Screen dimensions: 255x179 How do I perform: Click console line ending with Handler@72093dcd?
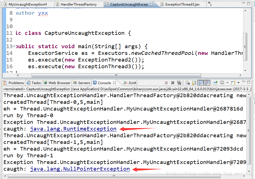[x=123, y=149]
